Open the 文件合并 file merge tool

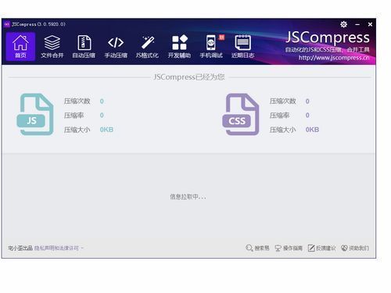(52, 47)
